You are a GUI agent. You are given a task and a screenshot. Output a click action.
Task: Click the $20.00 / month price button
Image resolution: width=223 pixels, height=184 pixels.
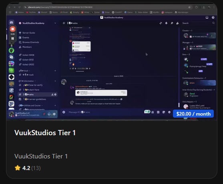[x=193, y=114]
